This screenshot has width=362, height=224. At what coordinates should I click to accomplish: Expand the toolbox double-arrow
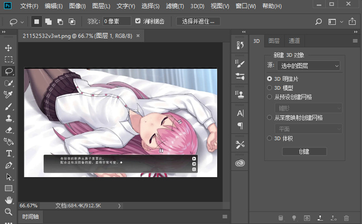click(4, 32)
